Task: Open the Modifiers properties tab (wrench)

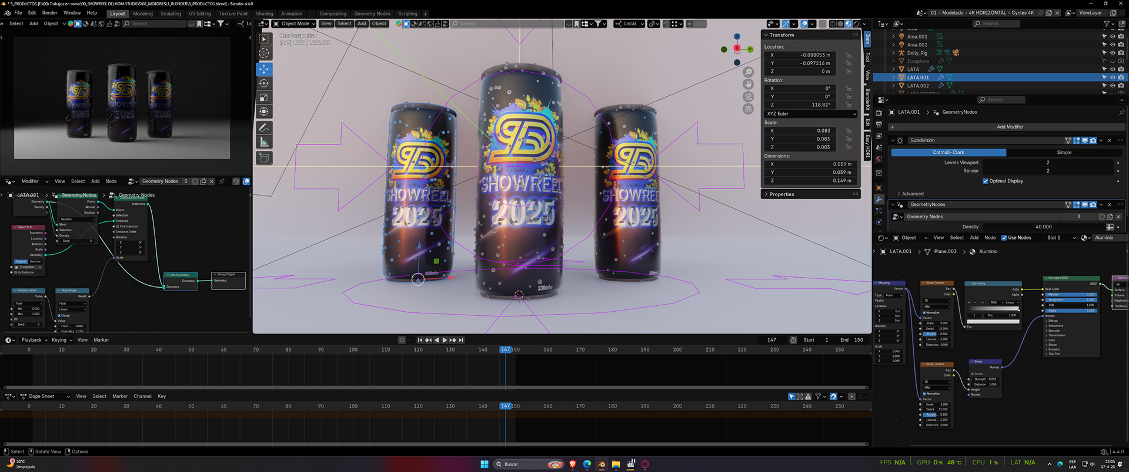Action: coord(879,200)
